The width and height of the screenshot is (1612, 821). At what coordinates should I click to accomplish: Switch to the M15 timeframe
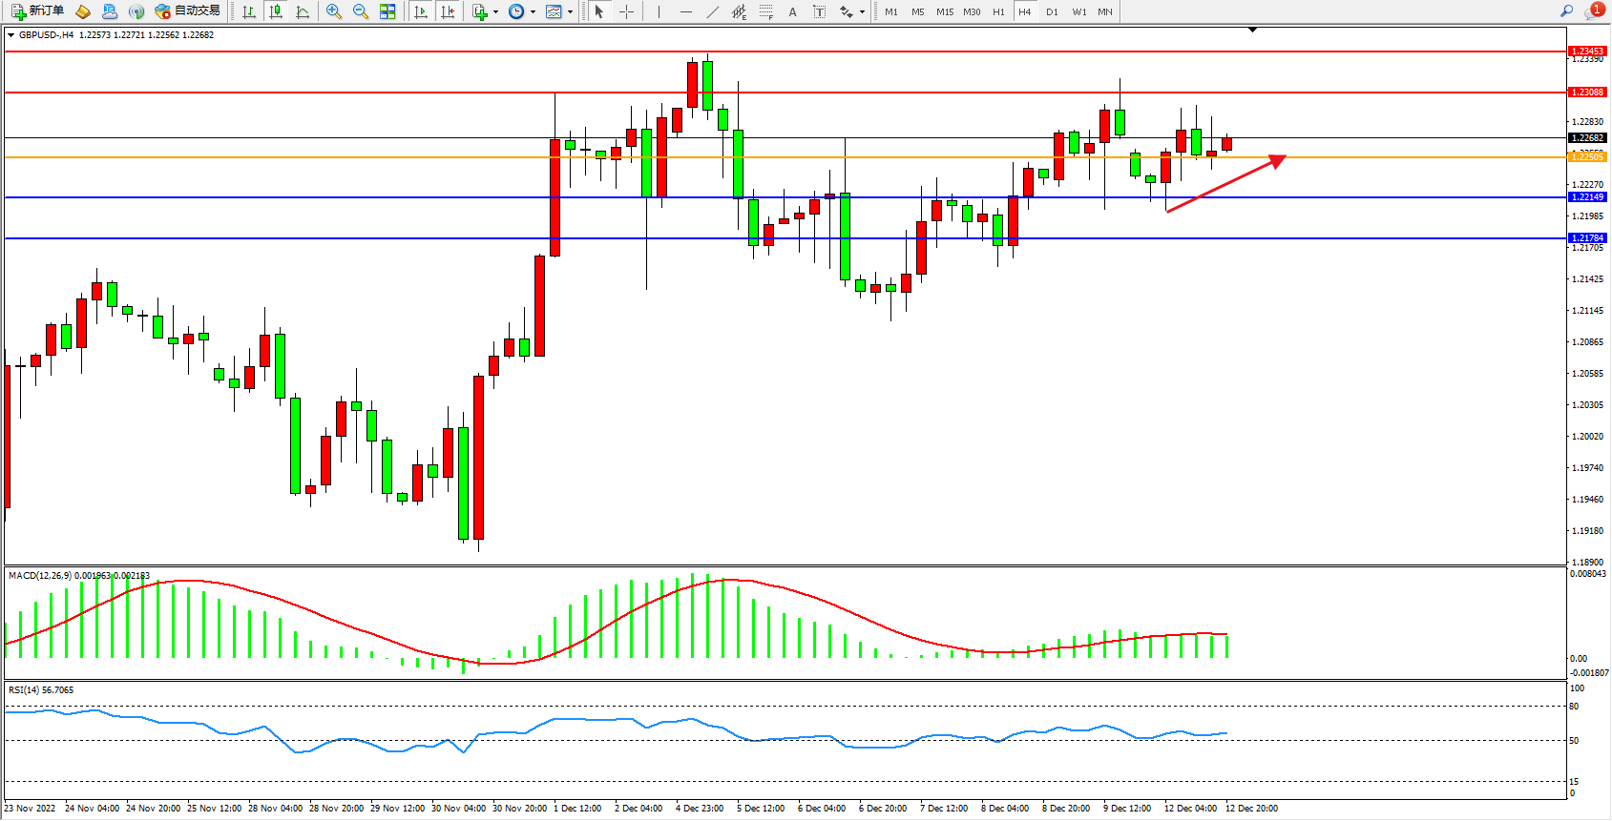(x=944, y=11)
